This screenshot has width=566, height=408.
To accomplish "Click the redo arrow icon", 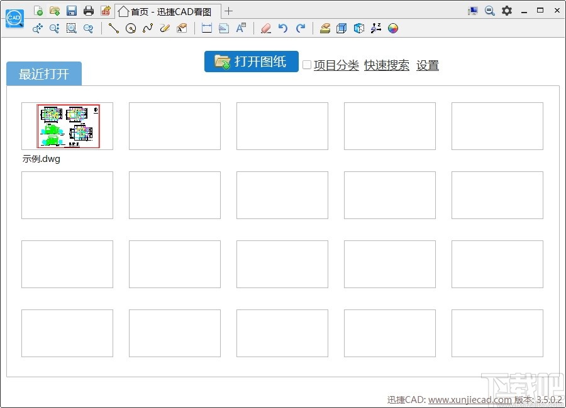I will [301, 28].
